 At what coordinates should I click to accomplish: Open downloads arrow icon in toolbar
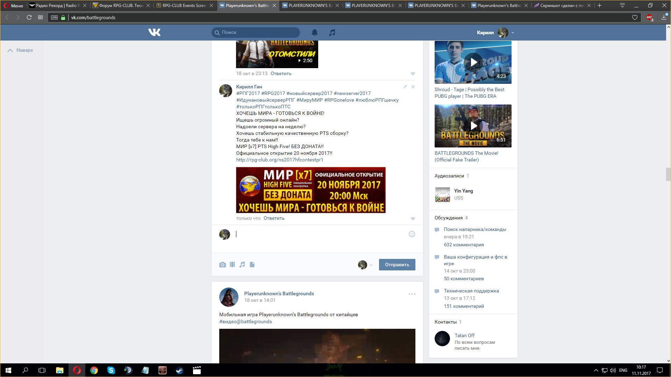664,17
